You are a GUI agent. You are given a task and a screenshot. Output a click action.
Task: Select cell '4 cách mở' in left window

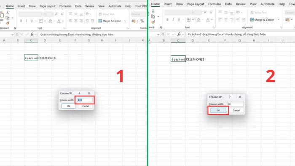(31, 58)
